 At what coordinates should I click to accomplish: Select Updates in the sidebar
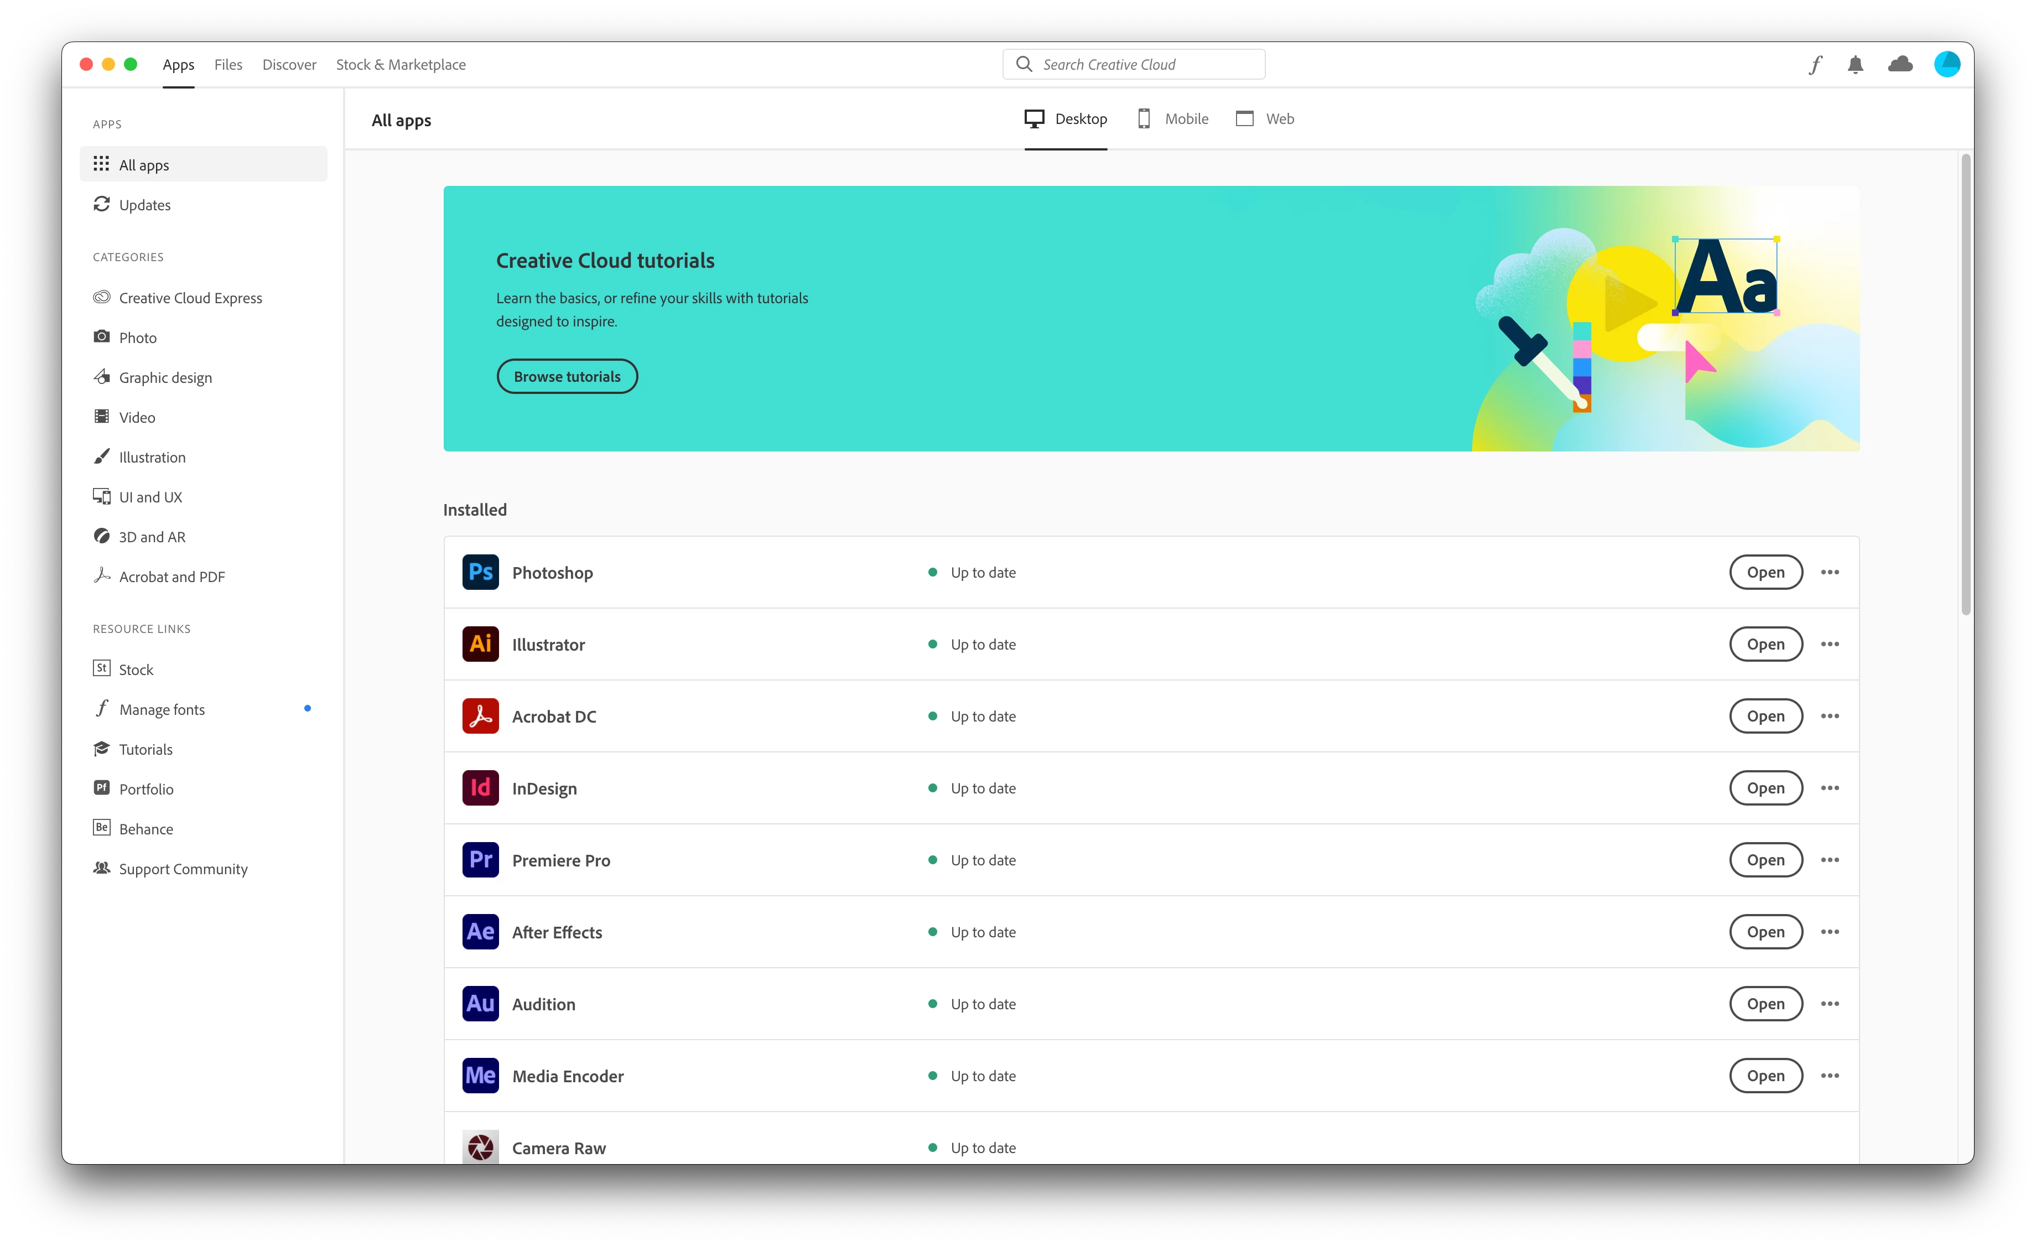144,205
